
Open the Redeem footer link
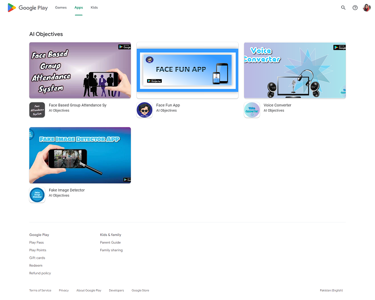(36, 265)
